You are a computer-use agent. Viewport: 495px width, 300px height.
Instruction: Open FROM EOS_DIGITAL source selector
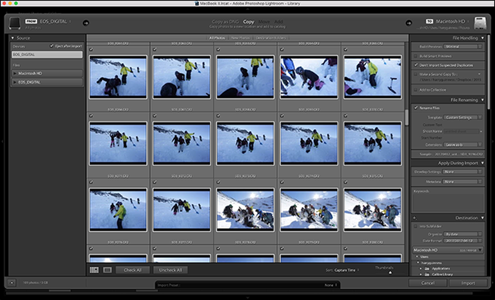click(48, 21)
